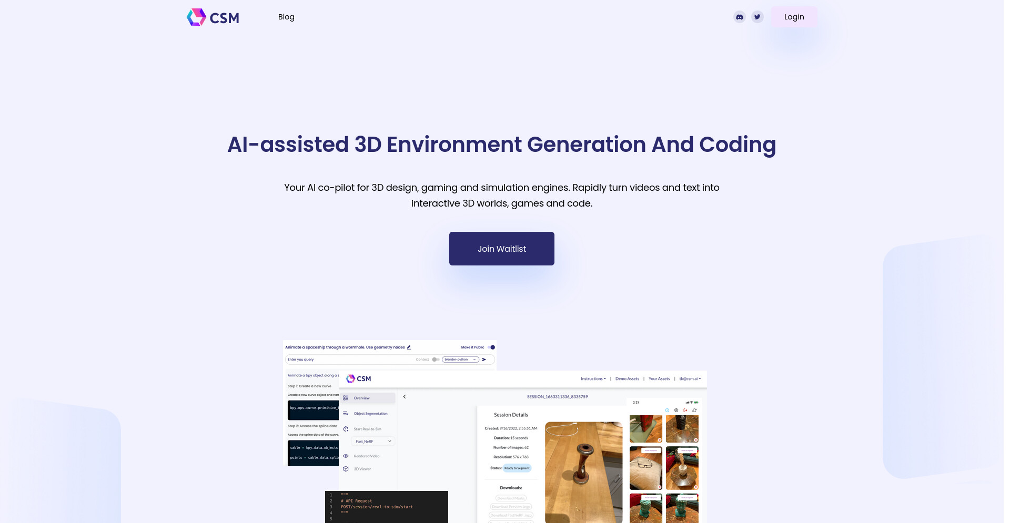This screenshot has width=1010, height=523.
Task: Select the Overview sidebar tab
Action: (367, 398)
